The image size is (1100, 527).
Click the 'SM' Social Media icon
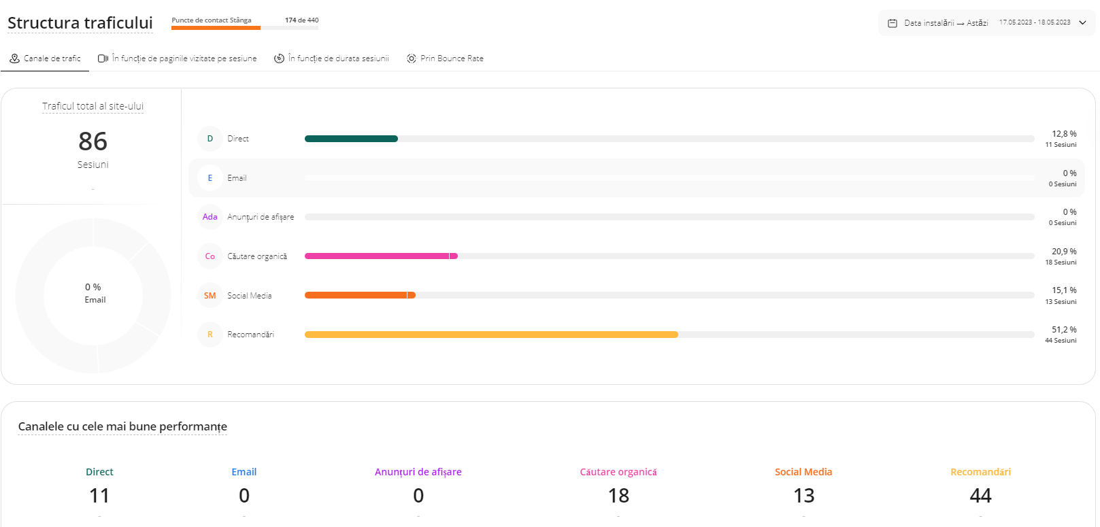coord(210,296)
